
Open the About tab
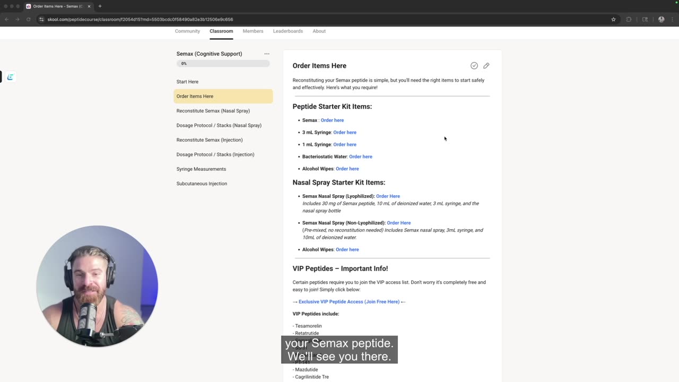coord(319,31)
